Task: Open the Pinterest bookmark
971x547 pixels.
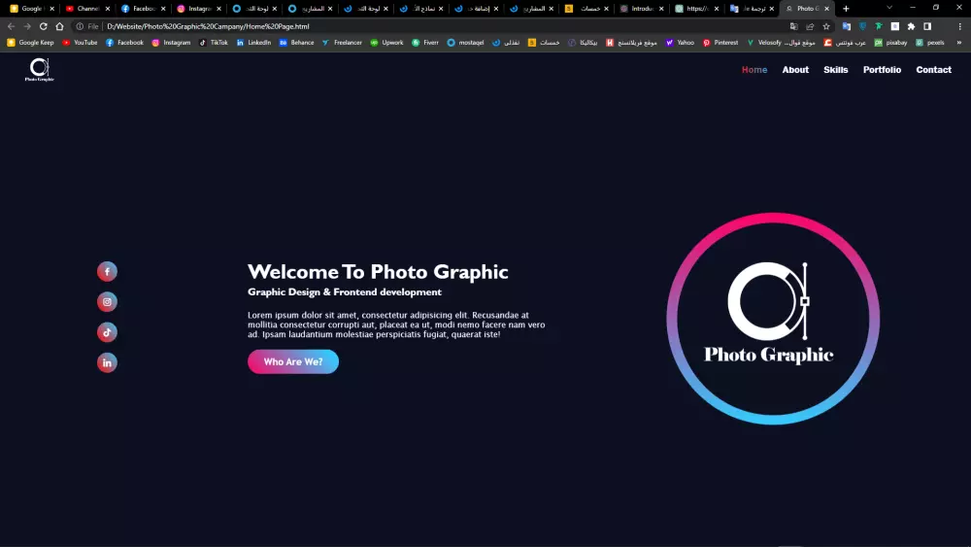Action: coord(720,43)
